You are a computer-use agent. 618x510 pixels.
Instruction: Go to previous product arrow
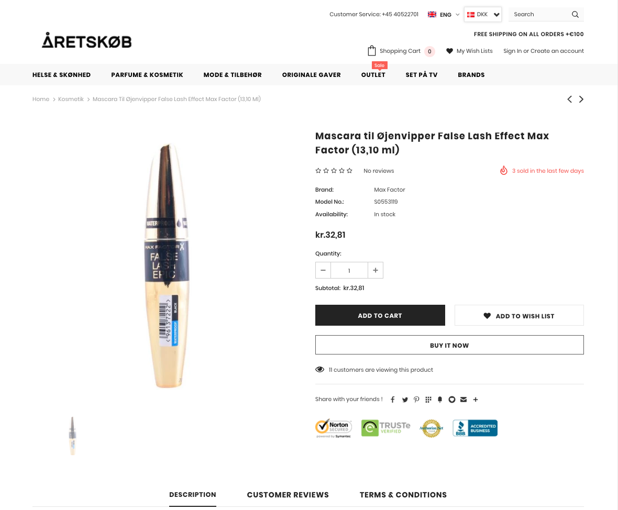point(569,99)
